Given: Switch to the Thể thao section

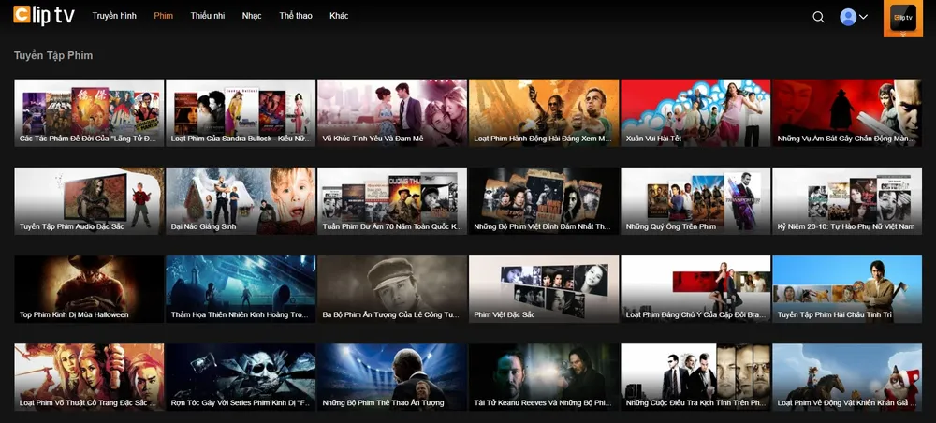Looking at the screenshot, I should click(295, 17).
